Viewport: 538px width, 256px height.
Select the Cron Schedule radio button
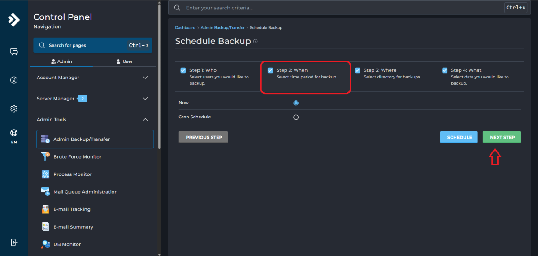pyautogui.click(x=296, y=117)
